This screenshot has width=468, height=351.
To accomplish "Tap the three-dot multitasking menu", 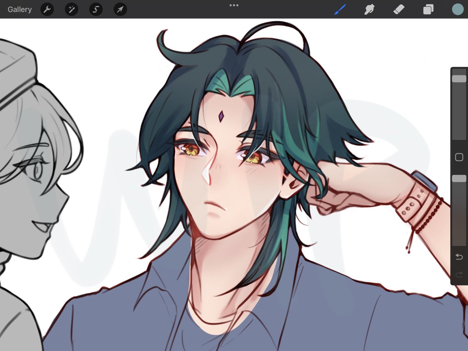I will click(234, 5).
